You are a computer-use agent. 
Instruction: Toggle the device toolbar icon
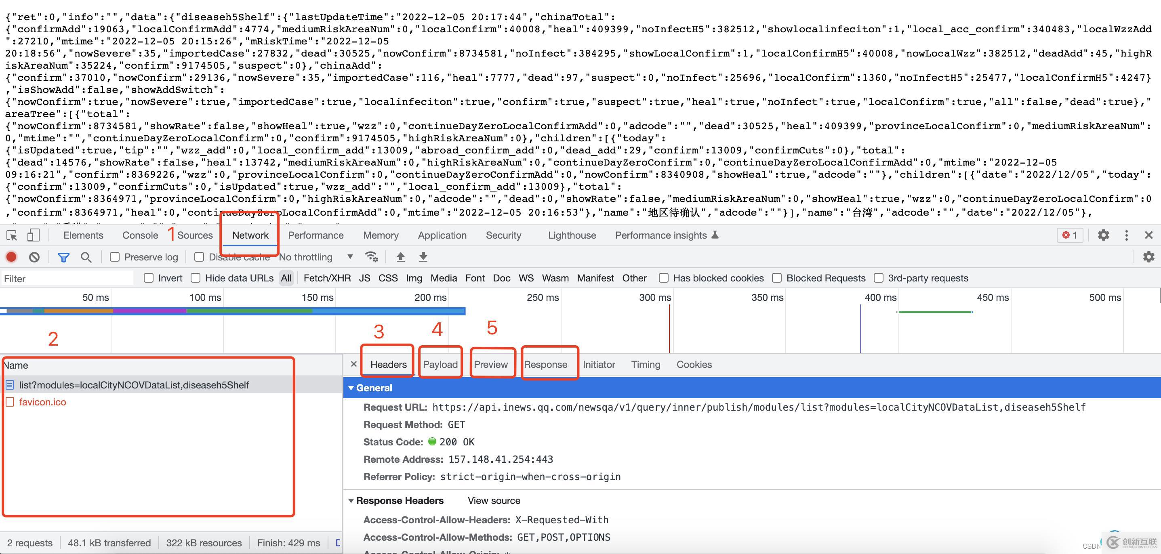tap(34, 235)
